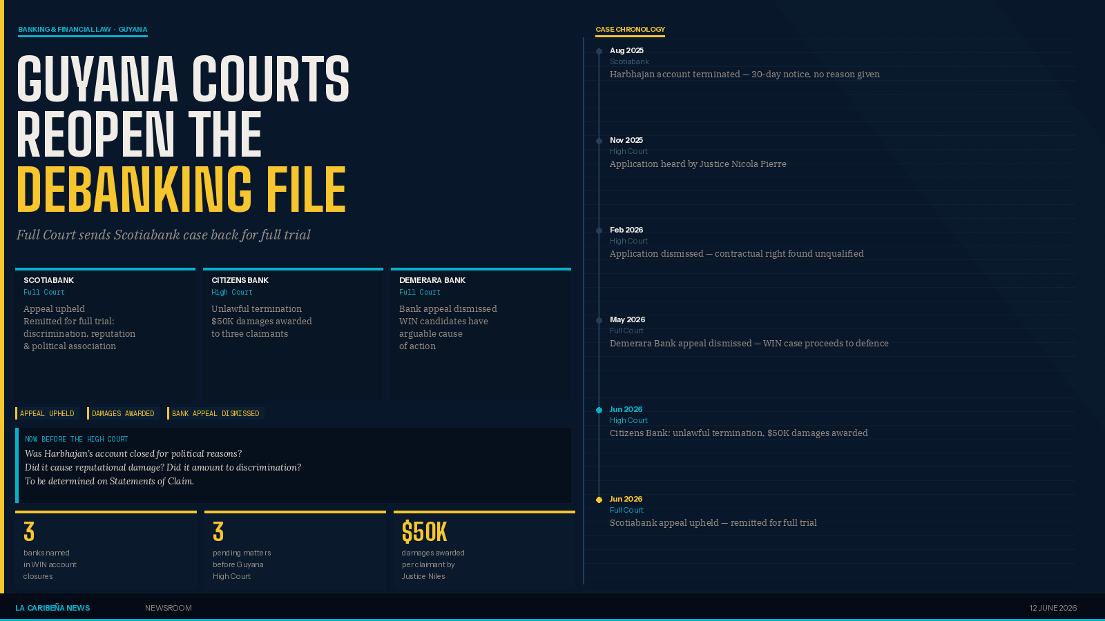Click the chronology entry 'Harbhajan account terminated — 30-day notice, no reason given'
Screen dimensions: 1105x621
point(744,75)
